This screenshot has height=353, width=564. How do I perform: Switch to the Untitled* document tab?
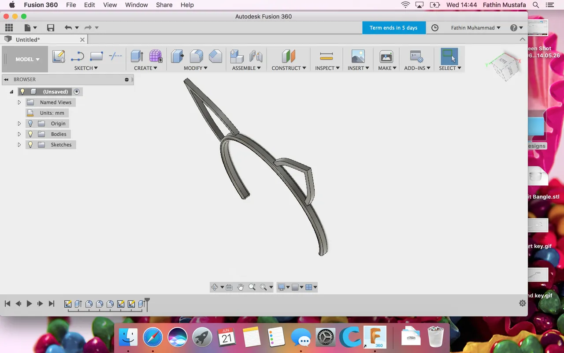point(44,40)
